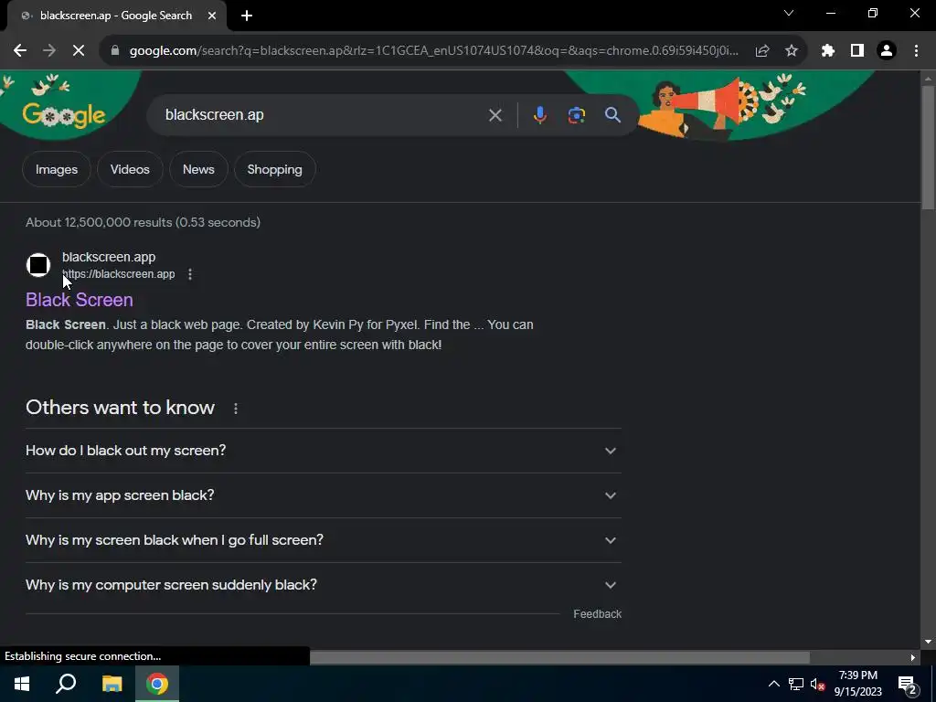936x702 pixels.
Task: Expand Why is my computer screen suddenly black?
Action: (323, 585)
